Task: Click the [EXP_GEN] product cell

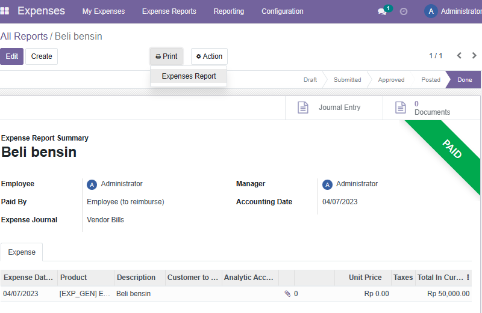Action: pyautogui.click(x=86, y=294)
